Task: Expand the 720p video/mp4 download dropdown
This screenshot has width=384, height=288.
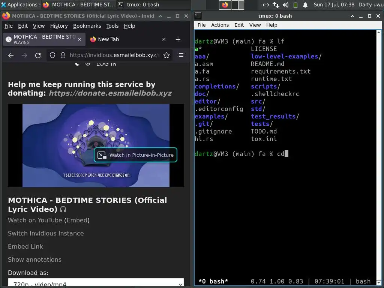Action: 96,283
